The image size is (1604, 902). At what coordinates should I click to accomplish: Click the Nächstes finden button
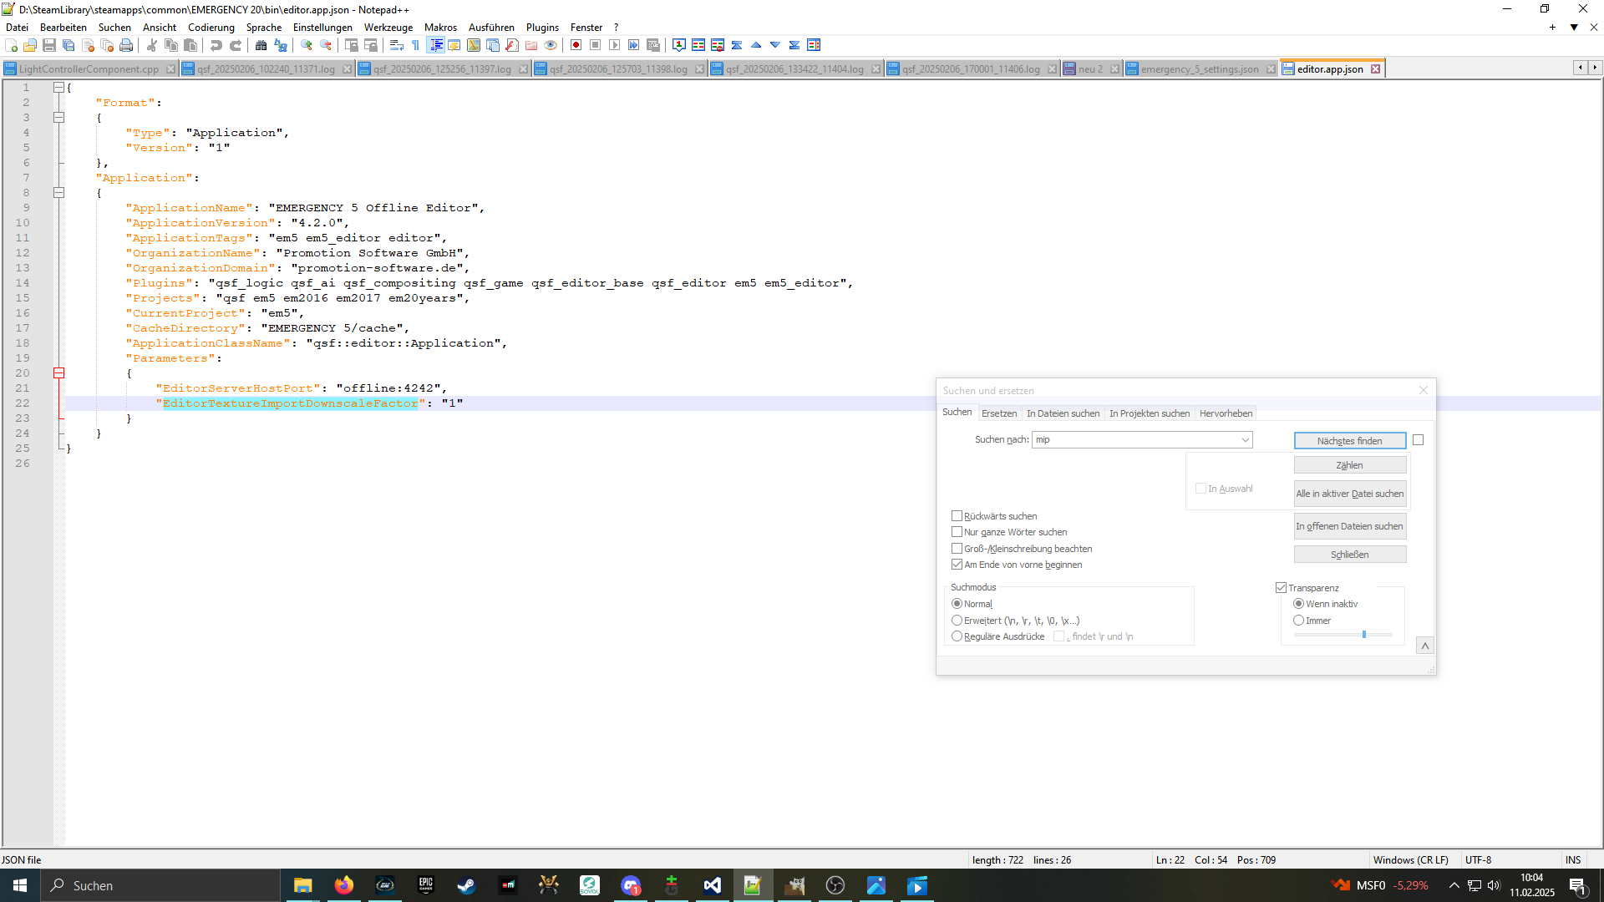[1349, 440]
